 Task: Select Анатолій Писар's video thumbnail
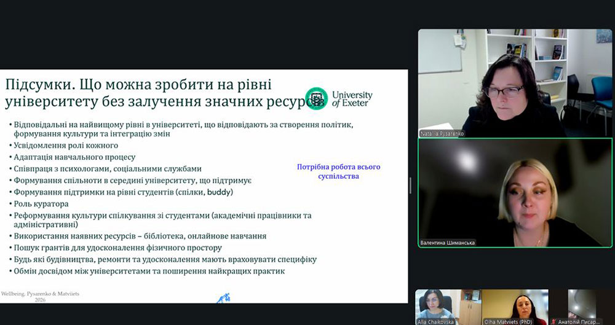(582, 304)
